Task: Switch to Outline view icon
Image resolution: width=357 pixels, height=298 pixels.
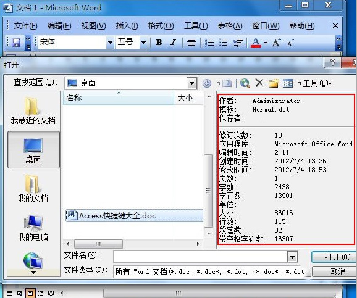Action: [x=41, y=293]
